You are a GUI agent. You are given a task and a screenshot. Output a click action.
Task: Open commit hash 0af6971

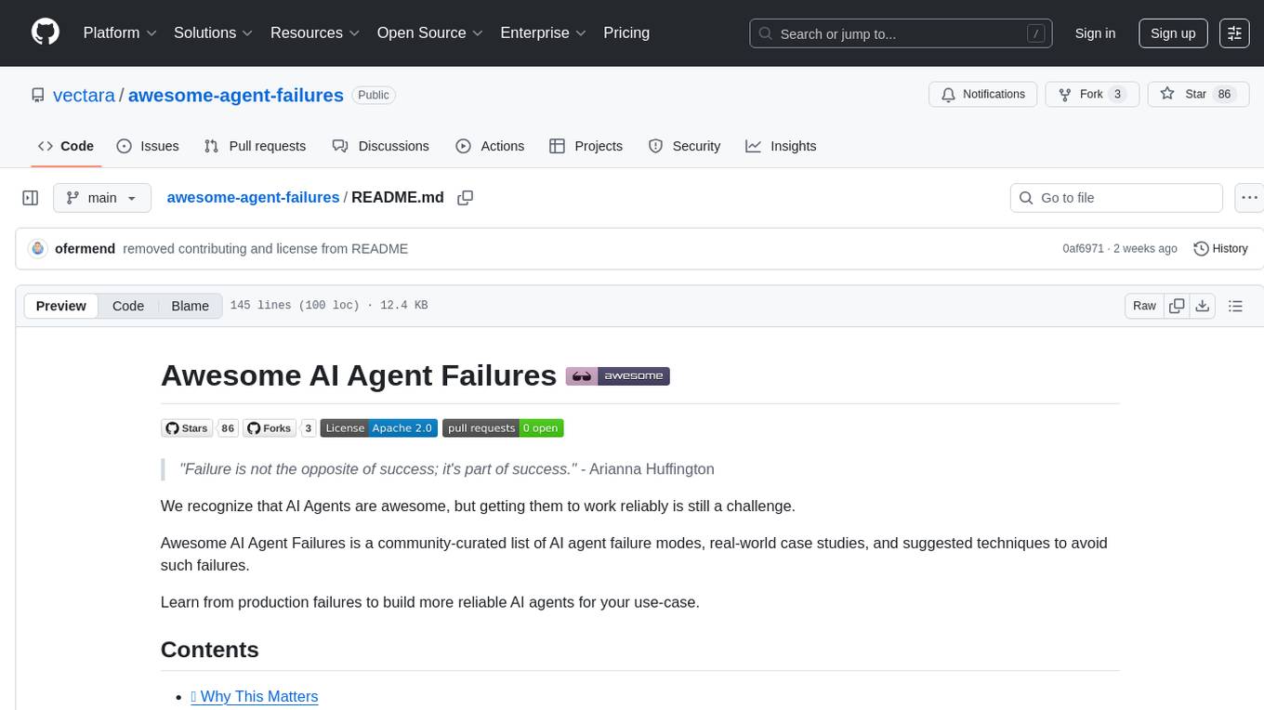click(x=1083, y=248)
